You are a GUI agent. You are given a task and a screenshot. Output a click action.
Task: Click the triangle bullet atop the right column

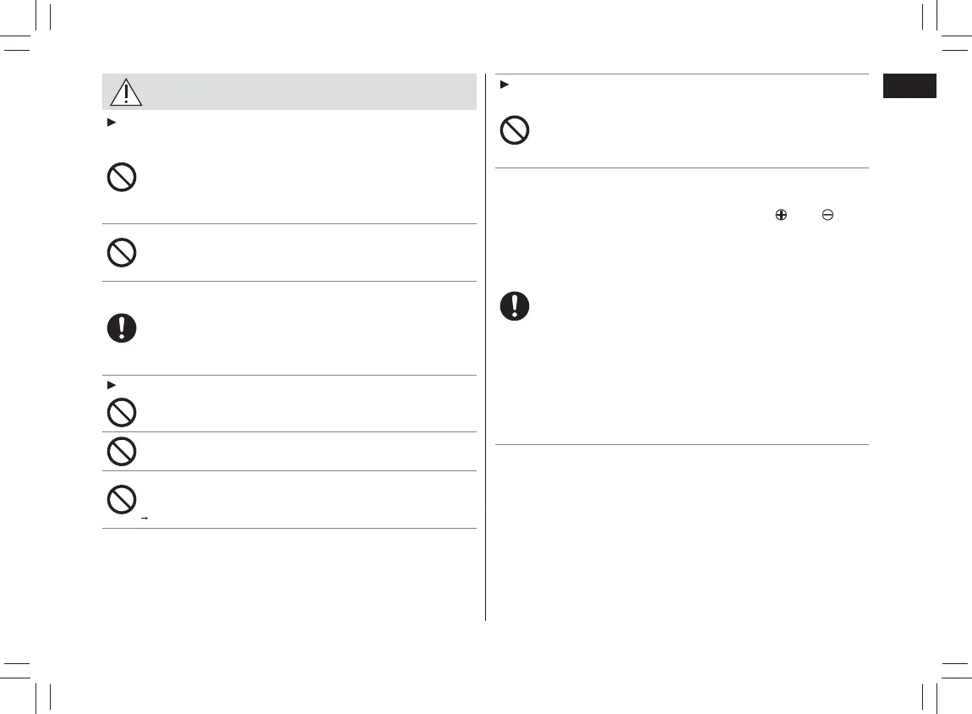(504, 84)
